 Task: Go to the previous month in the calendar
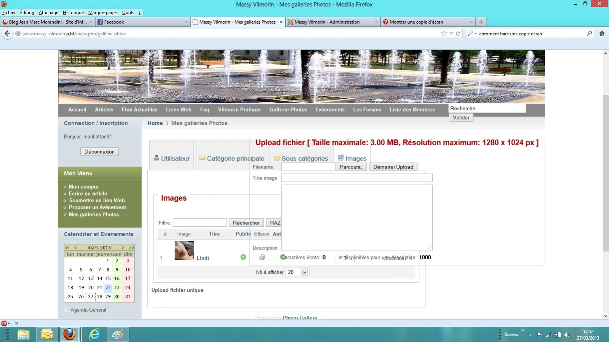point(75,247)
